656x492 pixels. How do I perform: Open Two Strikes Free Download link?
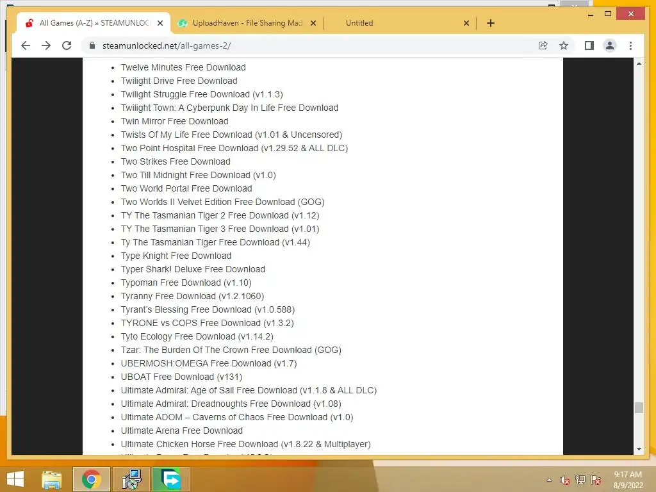[176, 161]
